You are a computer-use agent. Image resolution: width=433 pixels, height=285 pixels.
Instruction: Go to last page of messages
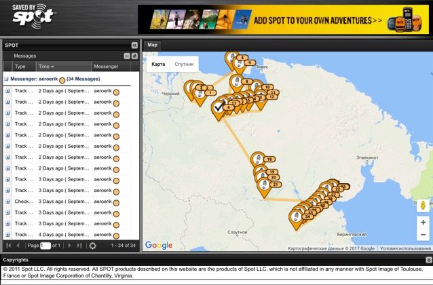coord(79,246)
